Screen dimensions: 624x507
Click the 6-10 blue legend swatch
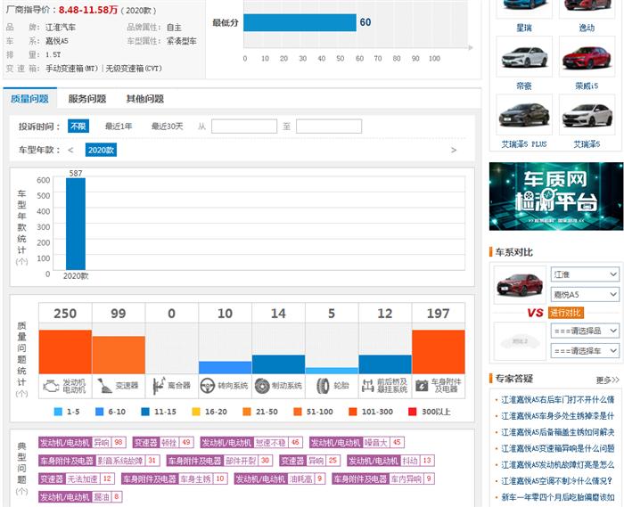(x=100, y=412)
